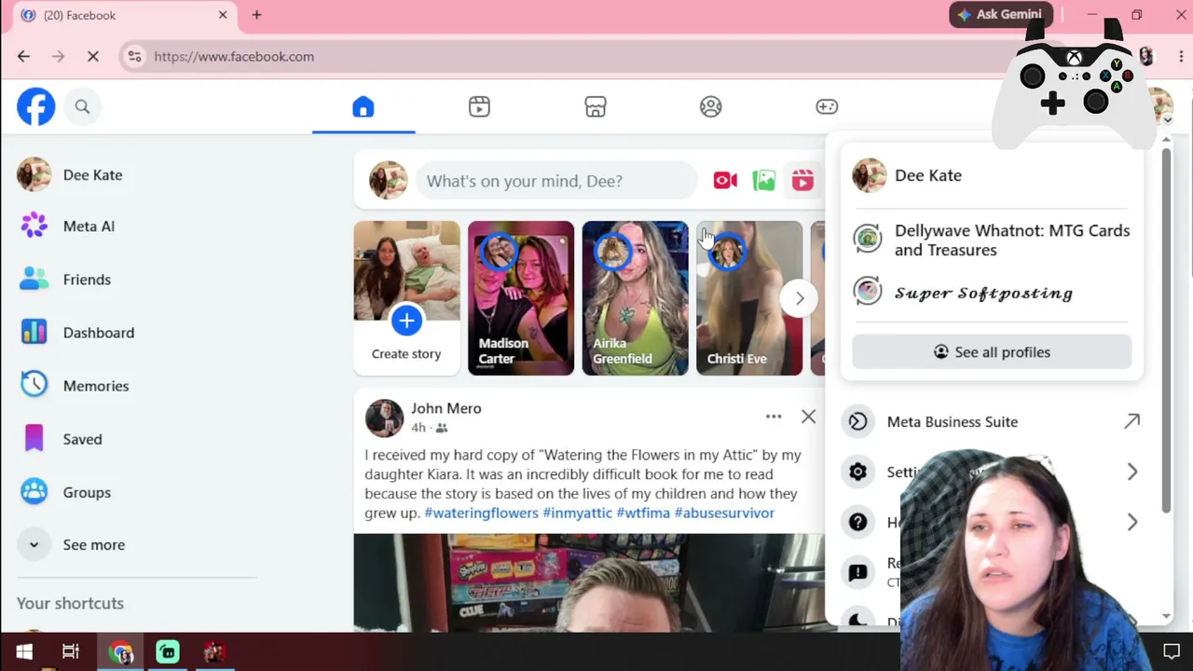
Task: Hide John Mero's post with the X
Action: [808, 417]
